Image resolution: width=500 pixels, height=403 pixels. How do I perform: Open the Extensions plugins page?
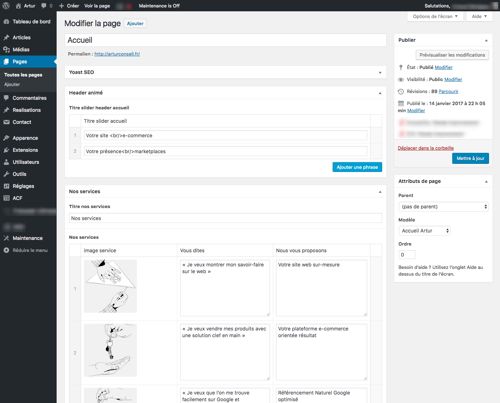click(25, 150)
